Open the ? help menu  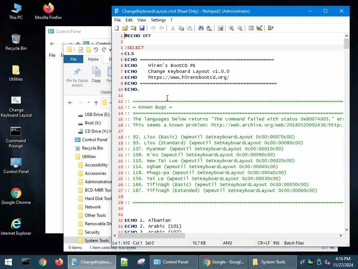click(x=171, y=20)
